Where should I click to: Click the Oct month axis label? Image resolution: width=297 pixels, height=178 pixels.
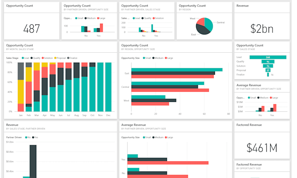pos(93,115)
